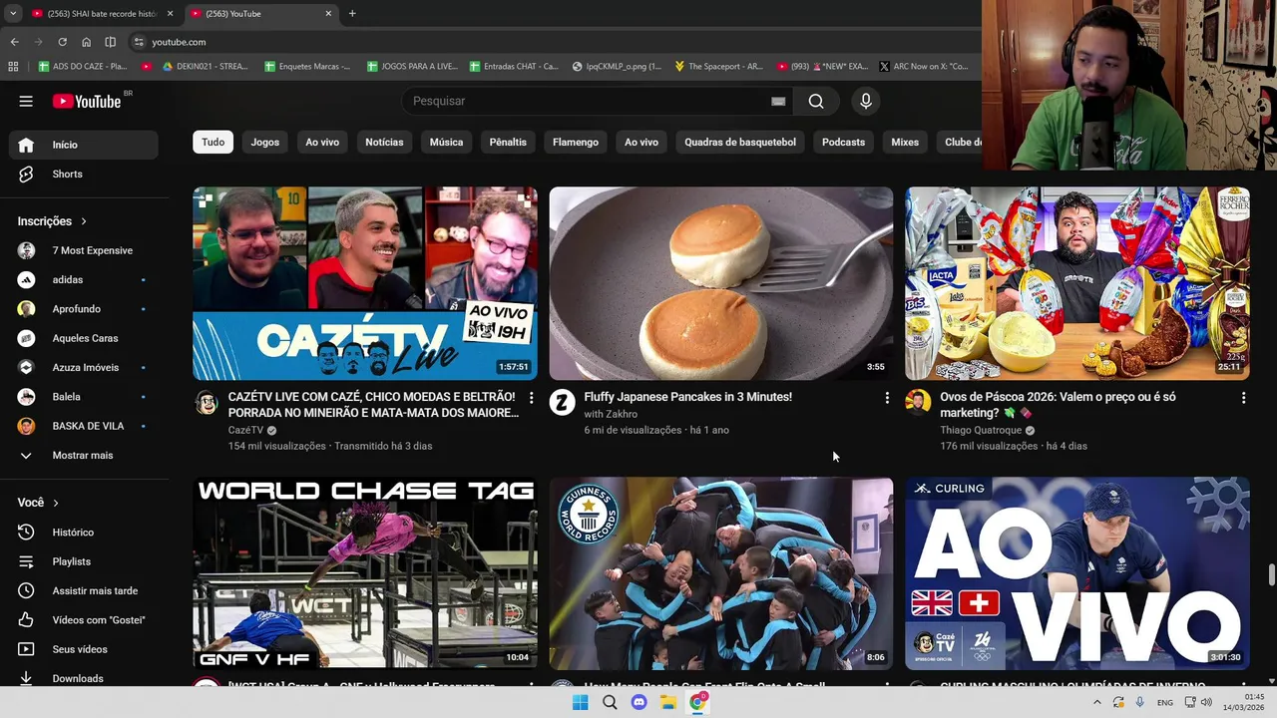Open Discord from the taskbar
Image resolution: width=1277 pixels, height=718 pixels.
(638, 703)
